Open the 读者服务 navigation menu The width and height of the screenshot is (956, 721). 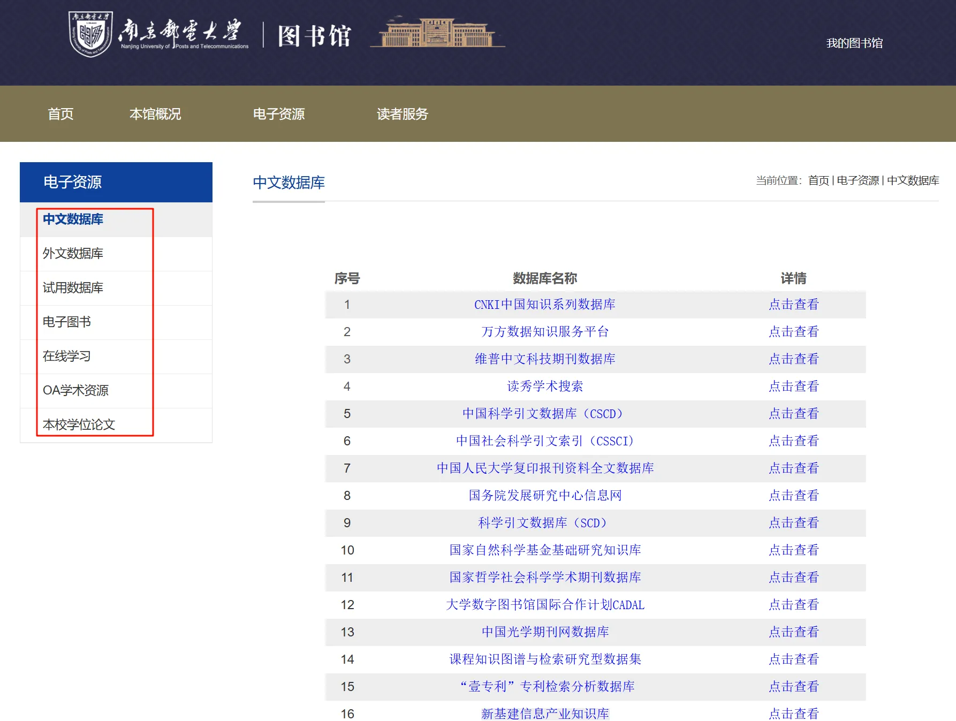402,114
